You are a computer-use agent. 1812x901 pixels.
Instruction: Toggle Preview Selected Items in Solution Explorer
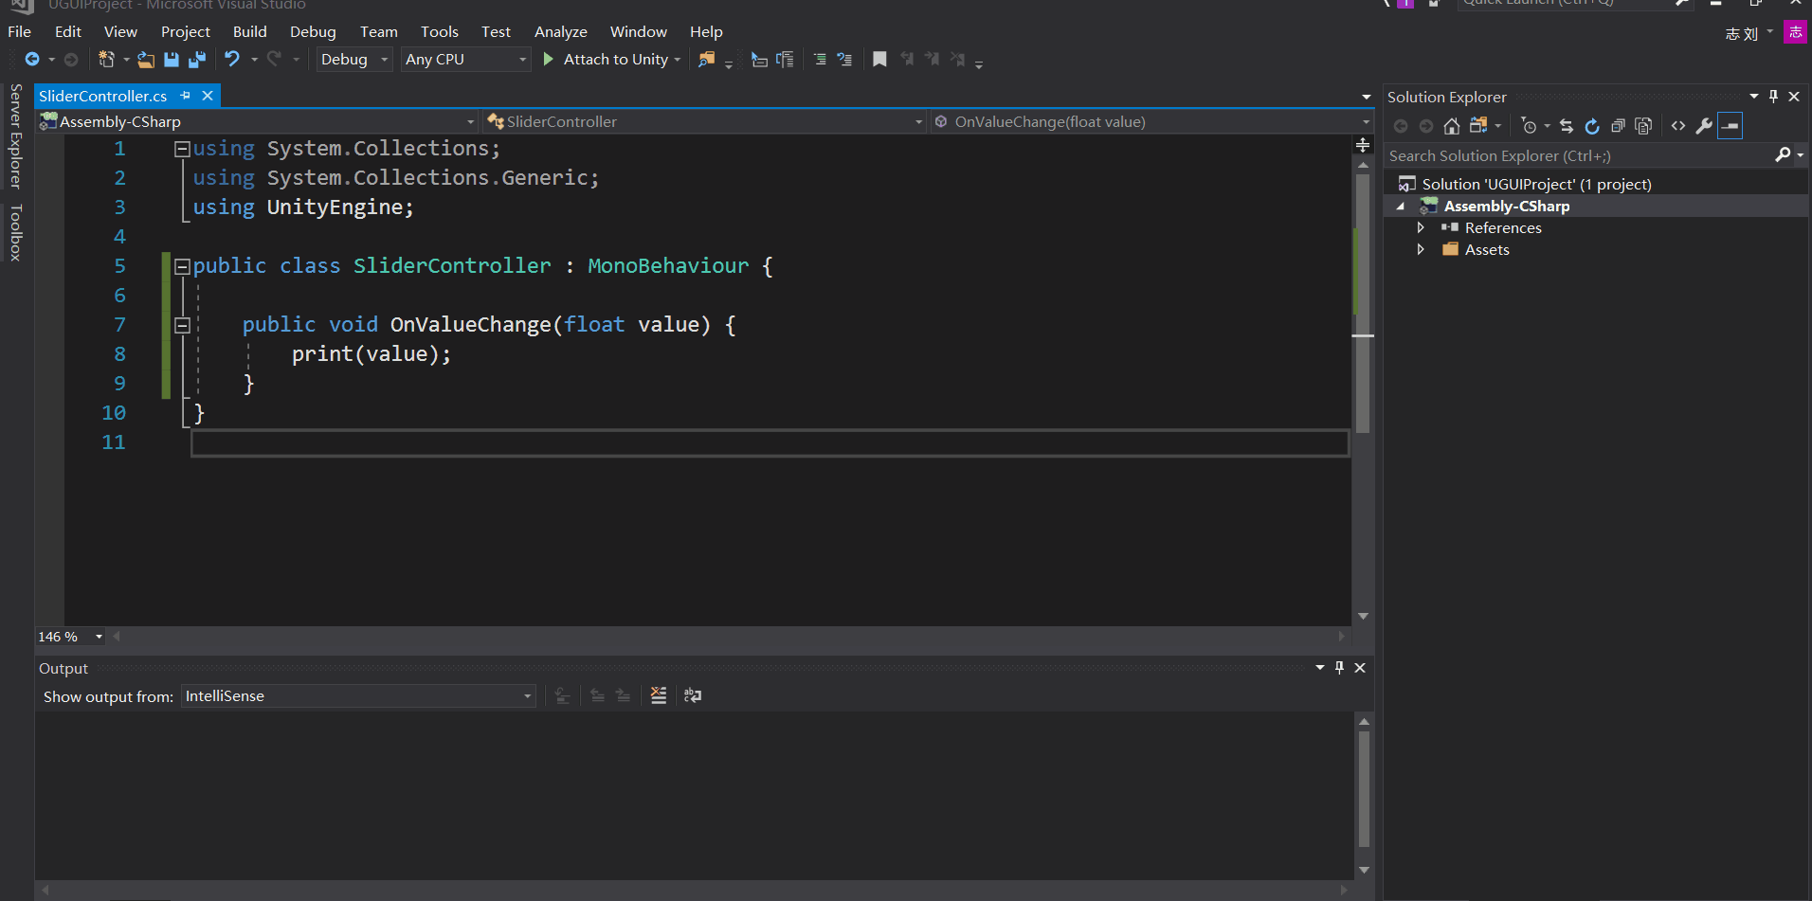coord(1730,126)
